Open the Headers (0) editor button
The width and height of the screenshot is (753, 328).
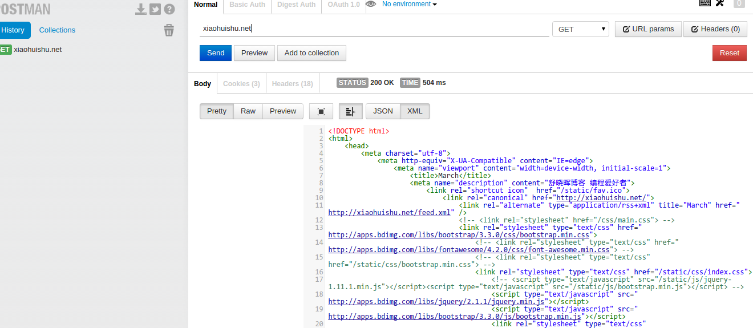tap(715, 29)
